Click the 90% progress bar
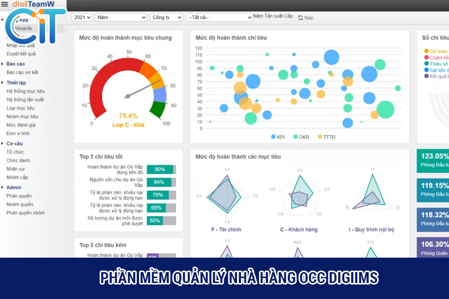The width and height of the screenshot is (449, 299). [162, 169]
